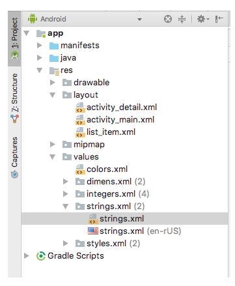This screenshot has height=286, width=235.
Task: Open list_item.xml in the layout folder
Action: pyautogui.click(x=111, y=132)
